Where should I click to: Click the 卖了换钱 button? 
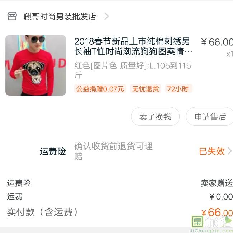pyautogui.click(x=155, y=116)
